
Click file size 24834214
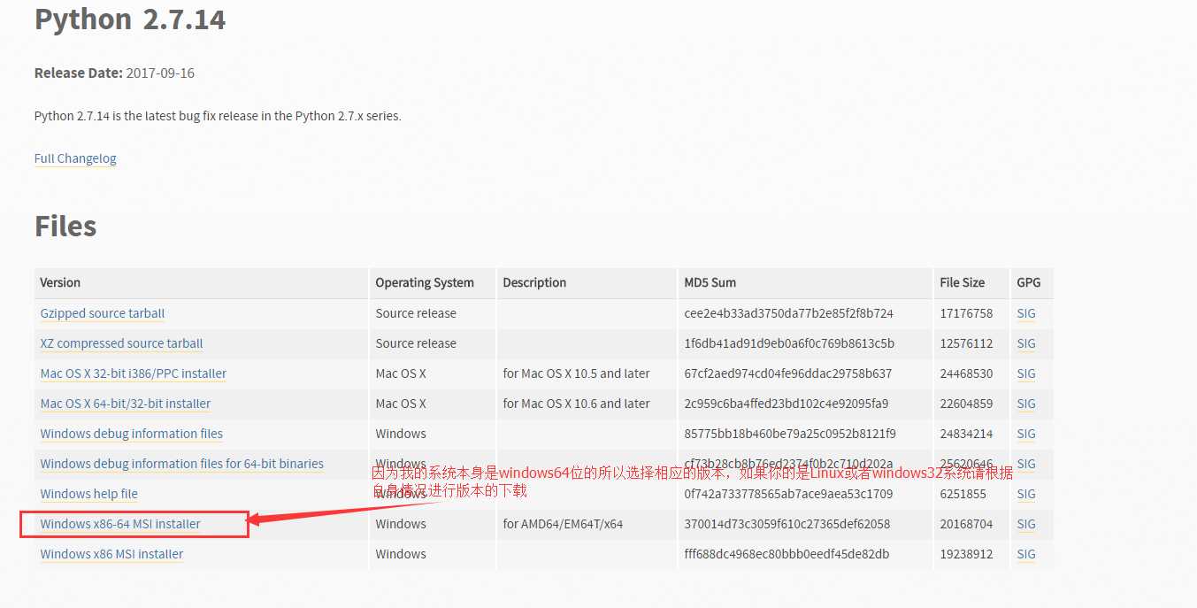tap(967, 434)
